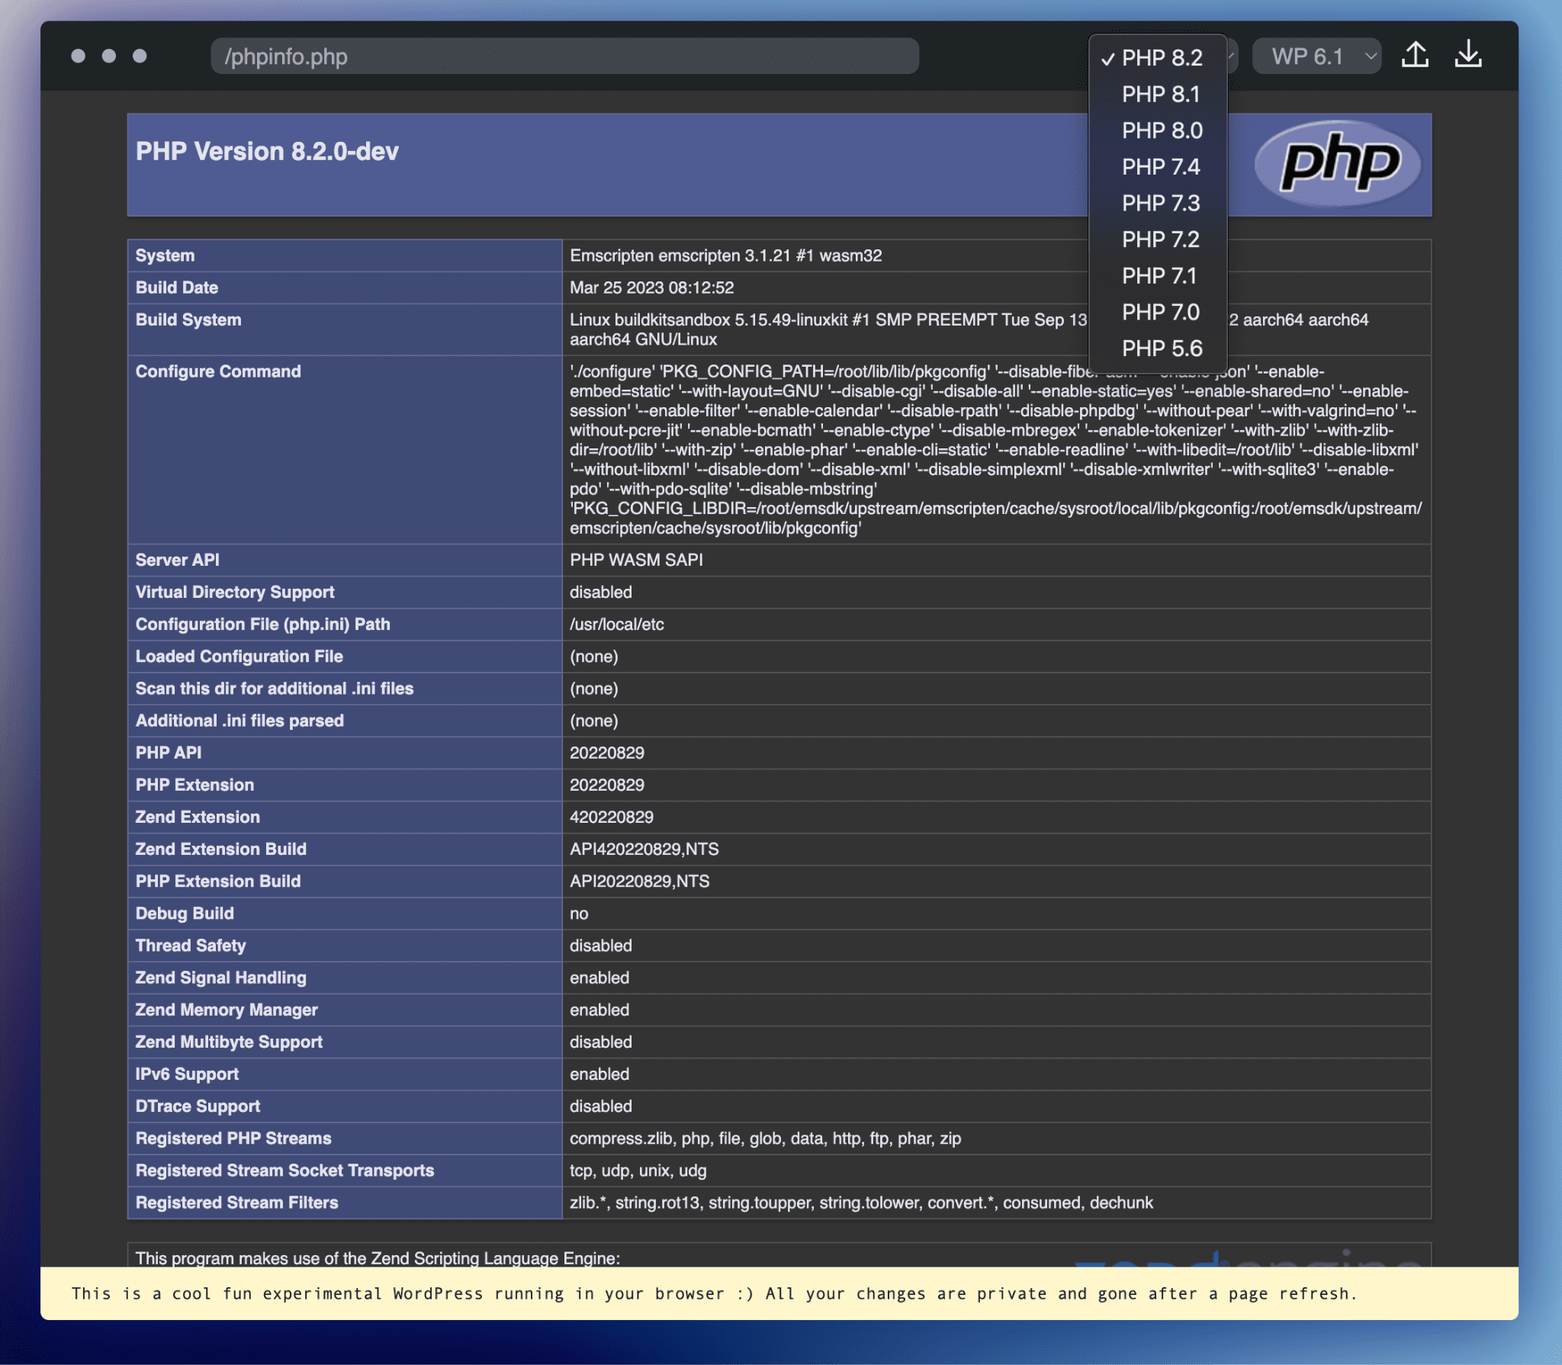Select PHP 8.2 checked option
The height and width of the screenshot is (1365, 1562).
click(x=1157, y=57)
